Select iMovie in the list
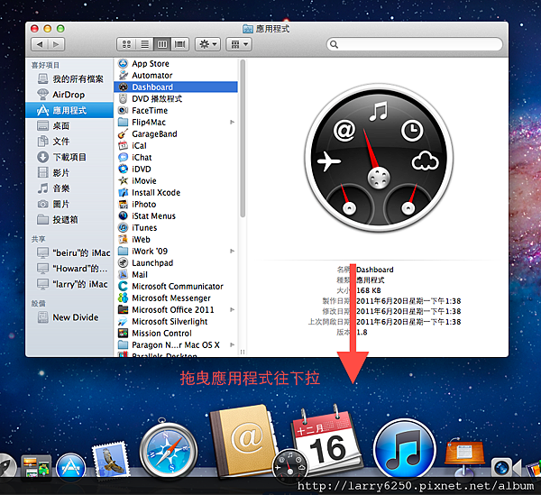 [x=176, y=180]
